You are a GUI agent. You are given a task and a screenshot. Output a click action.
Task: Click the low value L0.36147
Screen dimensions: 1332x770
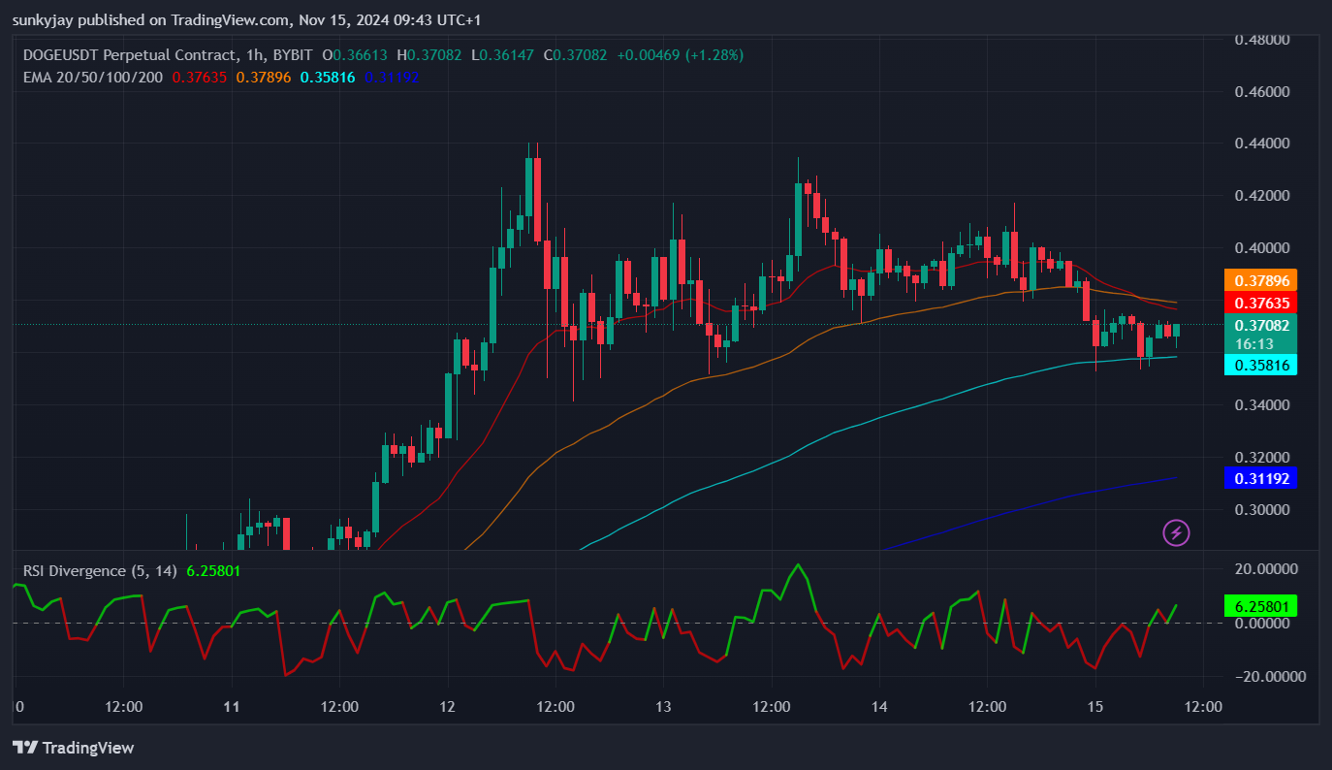coord(502,55)
